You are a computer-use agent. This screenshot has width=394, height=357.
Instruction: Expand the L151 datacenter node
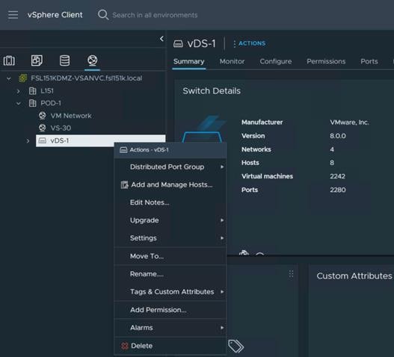(x=19, y=91)
